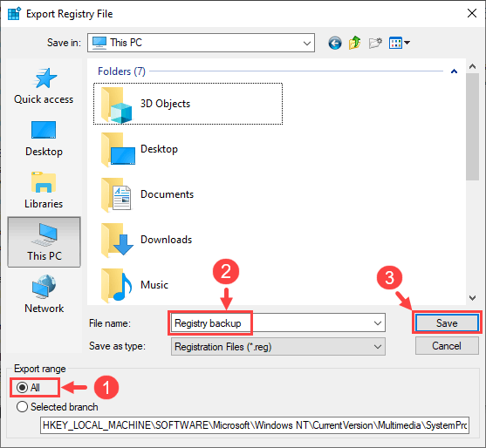
Task: Choose the Selected branch radio button
Action: pos(58,406)
